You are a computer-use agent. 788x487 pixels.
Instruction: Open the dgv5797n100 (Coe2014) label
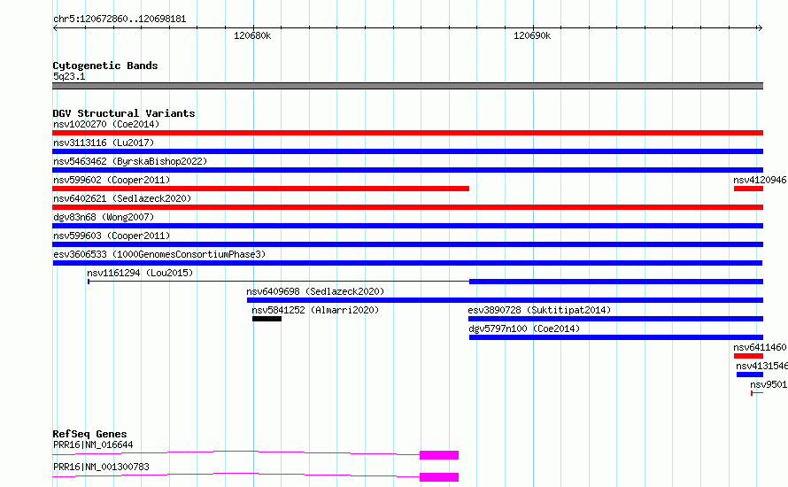point(524,329)
